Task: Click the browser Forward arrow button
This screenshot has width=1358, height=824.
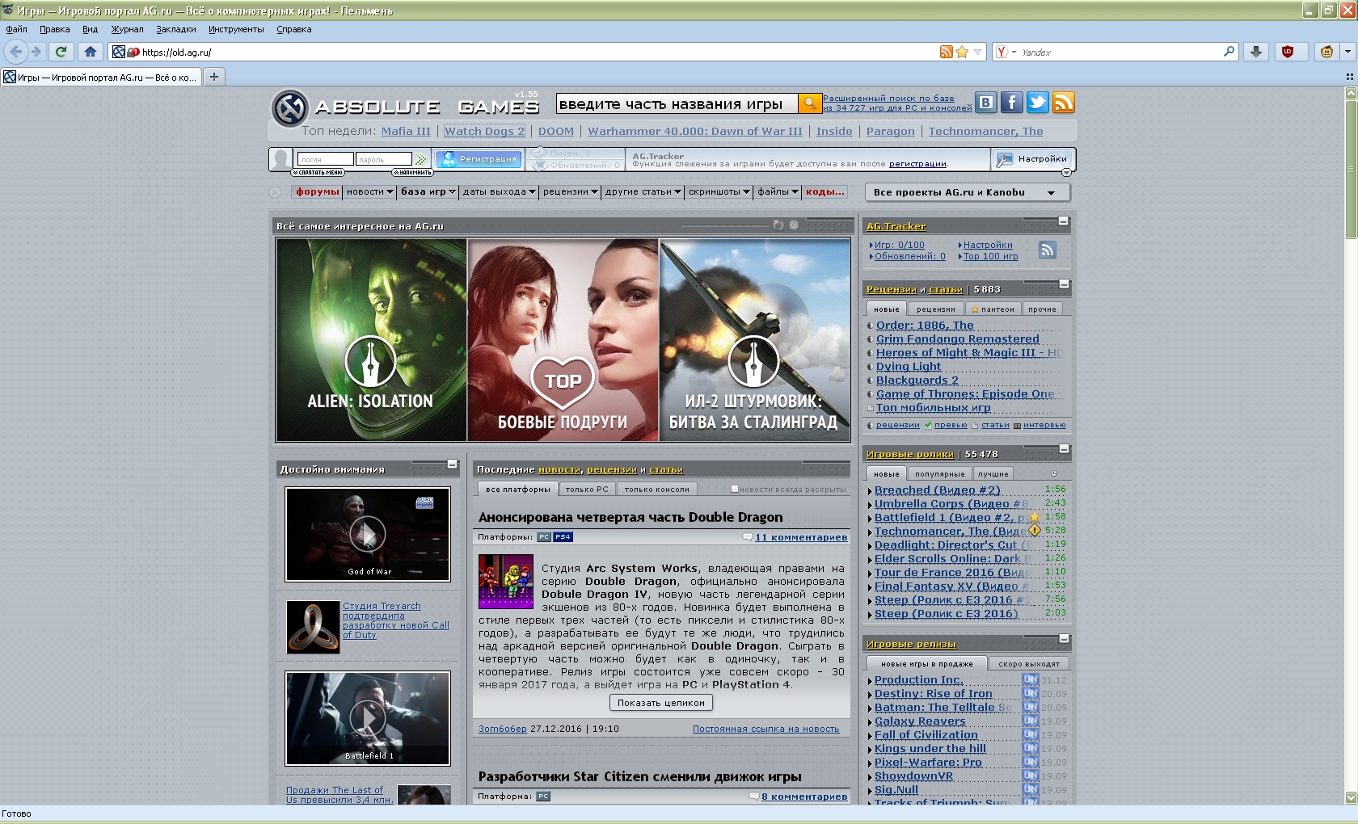Action: [36, 52]
